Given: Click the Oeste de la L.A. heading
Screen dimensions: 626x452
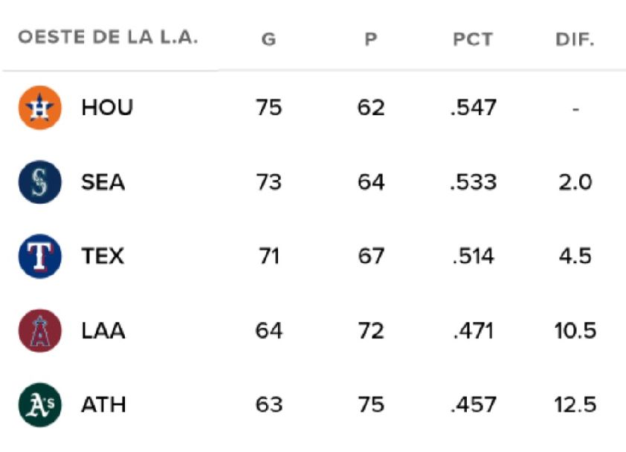Looking at the screenshot, I should (x=108, y=39).
